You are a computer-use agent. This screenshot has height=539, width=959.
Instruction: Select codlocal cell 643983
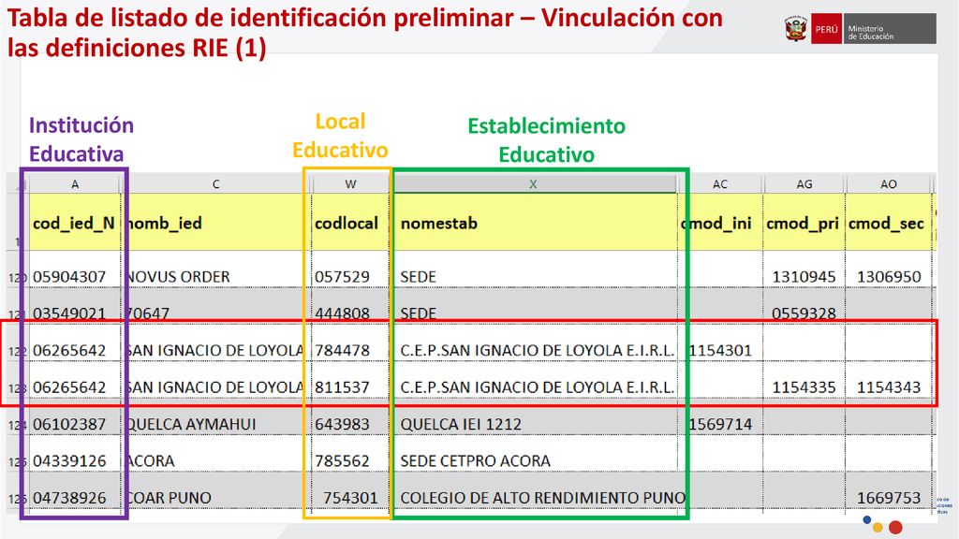tap(350, 417)
